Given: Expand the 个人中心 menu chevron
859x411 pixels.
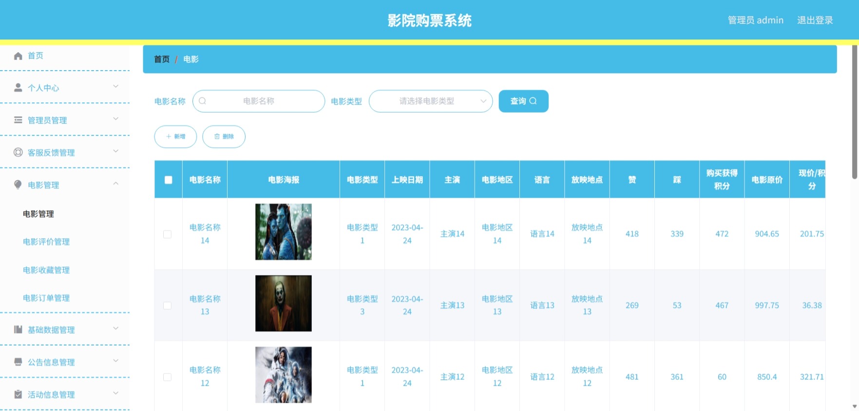Looking at the screenshot, I should [x=116, y=86].
